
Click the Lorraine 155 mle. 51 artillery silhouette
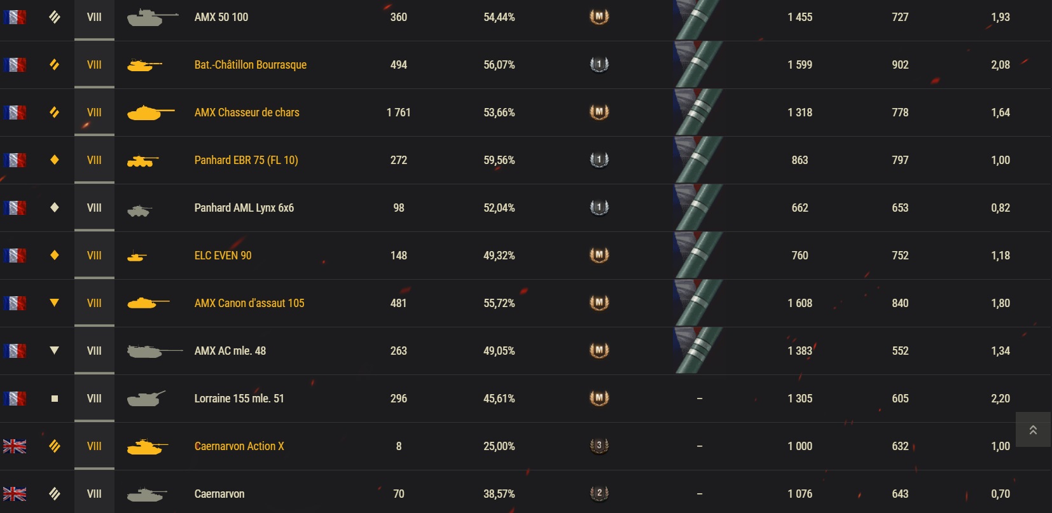146,399
